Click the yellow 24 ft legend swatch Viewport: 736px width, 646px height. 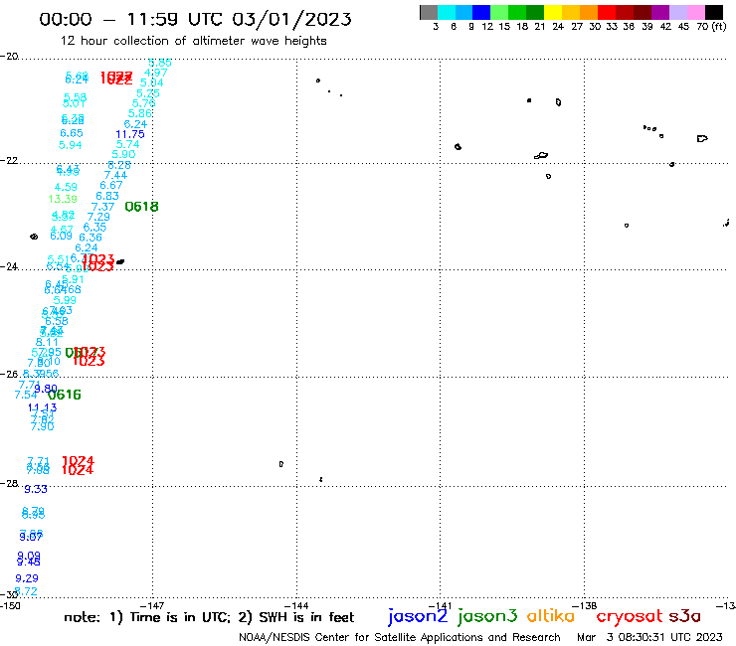coord(553,12)
